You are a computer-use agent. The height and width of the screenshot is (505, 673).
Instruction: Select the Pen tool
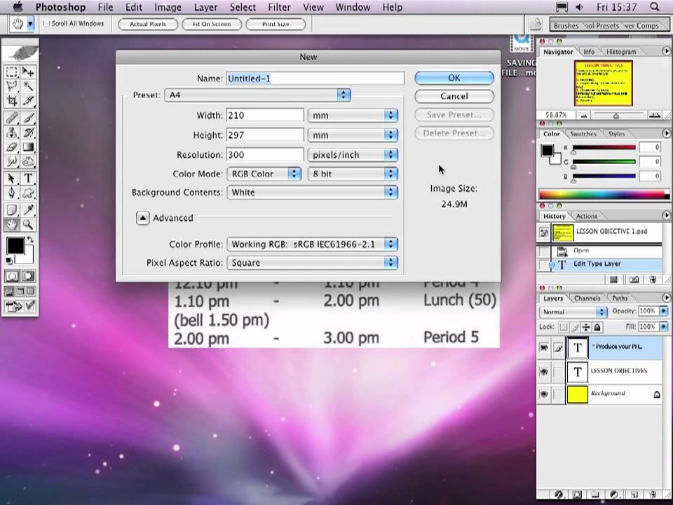pyautogui.click(x=12, y=192)
